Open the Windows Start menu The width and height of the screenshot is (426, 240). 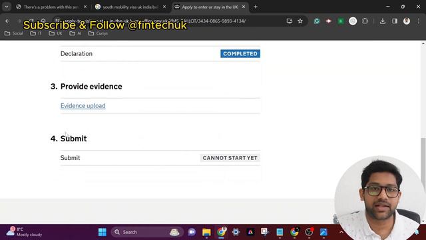click(x=103, y=232)
